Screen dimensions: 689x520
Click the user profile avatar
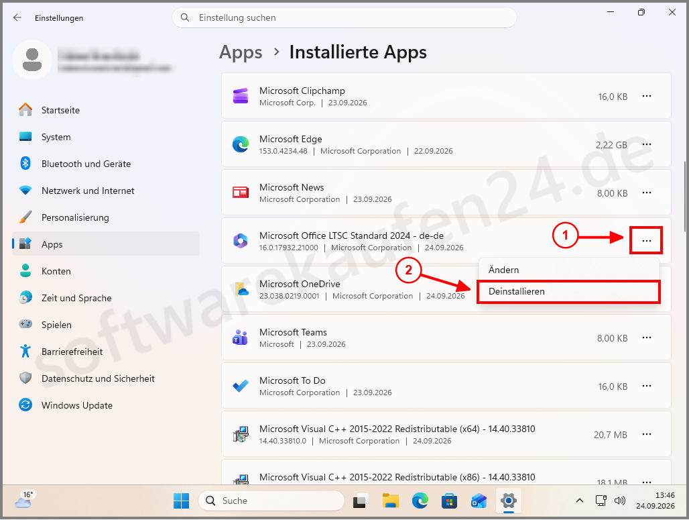(32, 60)
